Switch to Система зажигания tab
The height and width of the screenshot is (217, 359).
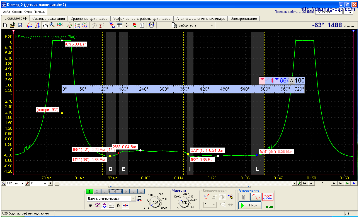[48, 18]
